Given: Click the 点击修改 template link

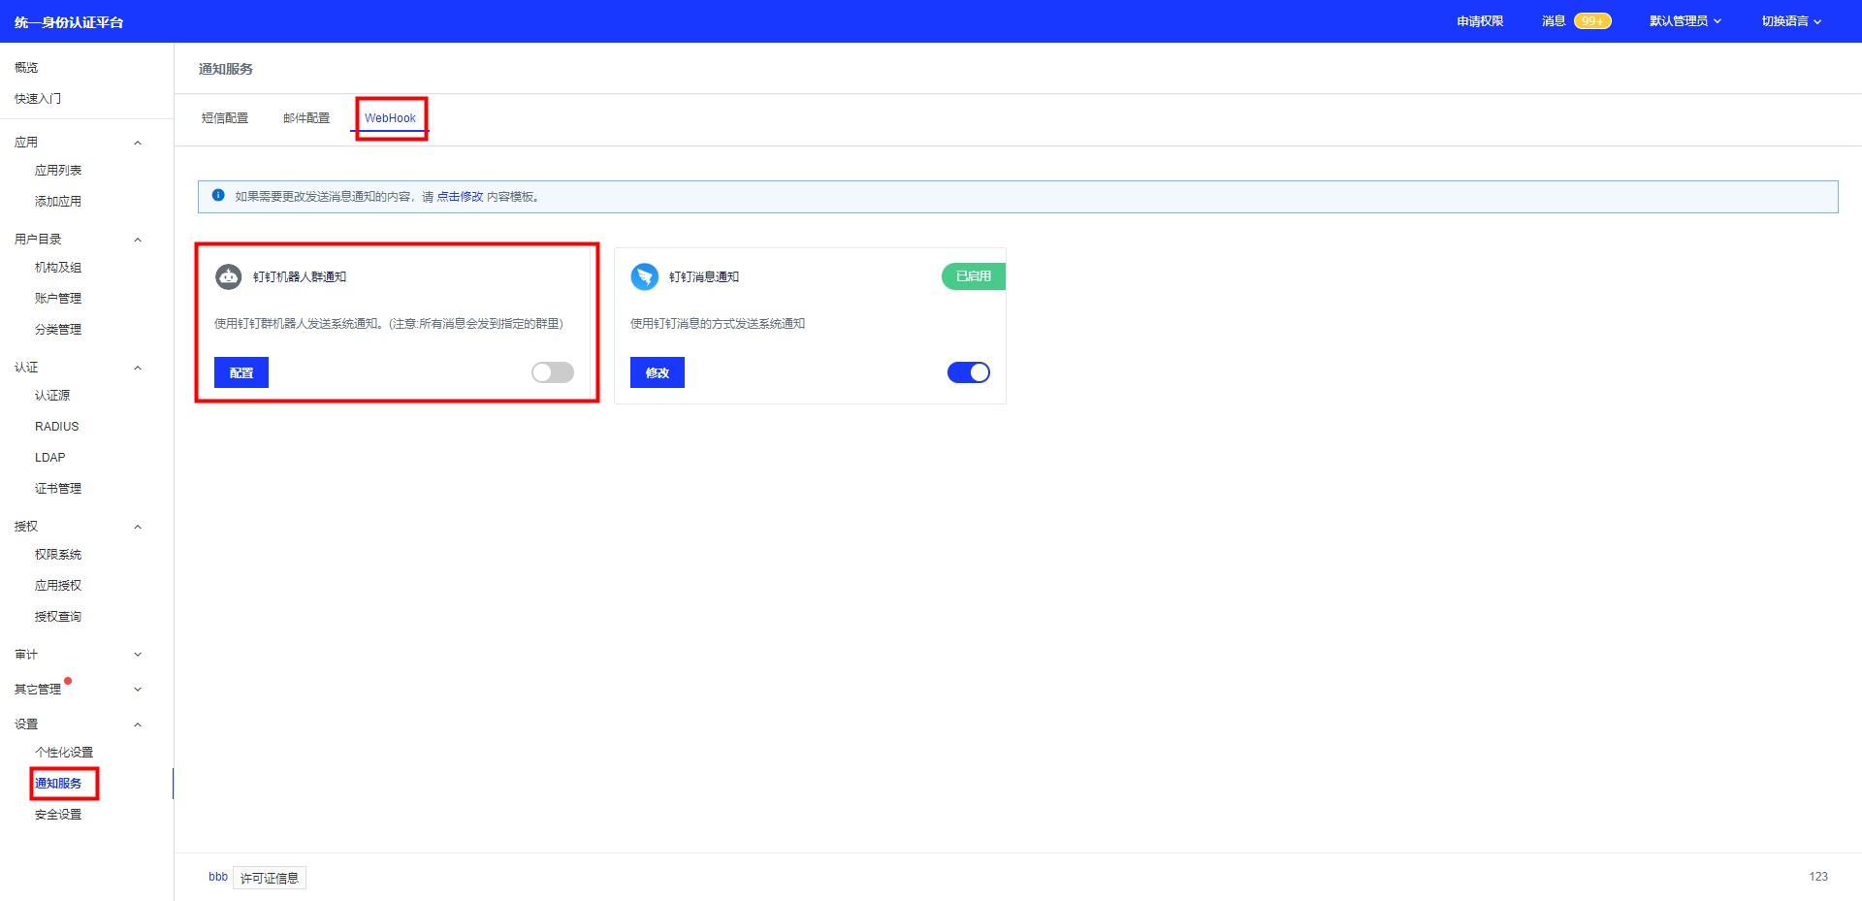Looking at the screenshot, I should [460, 197].
